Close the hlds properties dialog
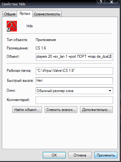The image size is (121, 162). click(111, 2)
